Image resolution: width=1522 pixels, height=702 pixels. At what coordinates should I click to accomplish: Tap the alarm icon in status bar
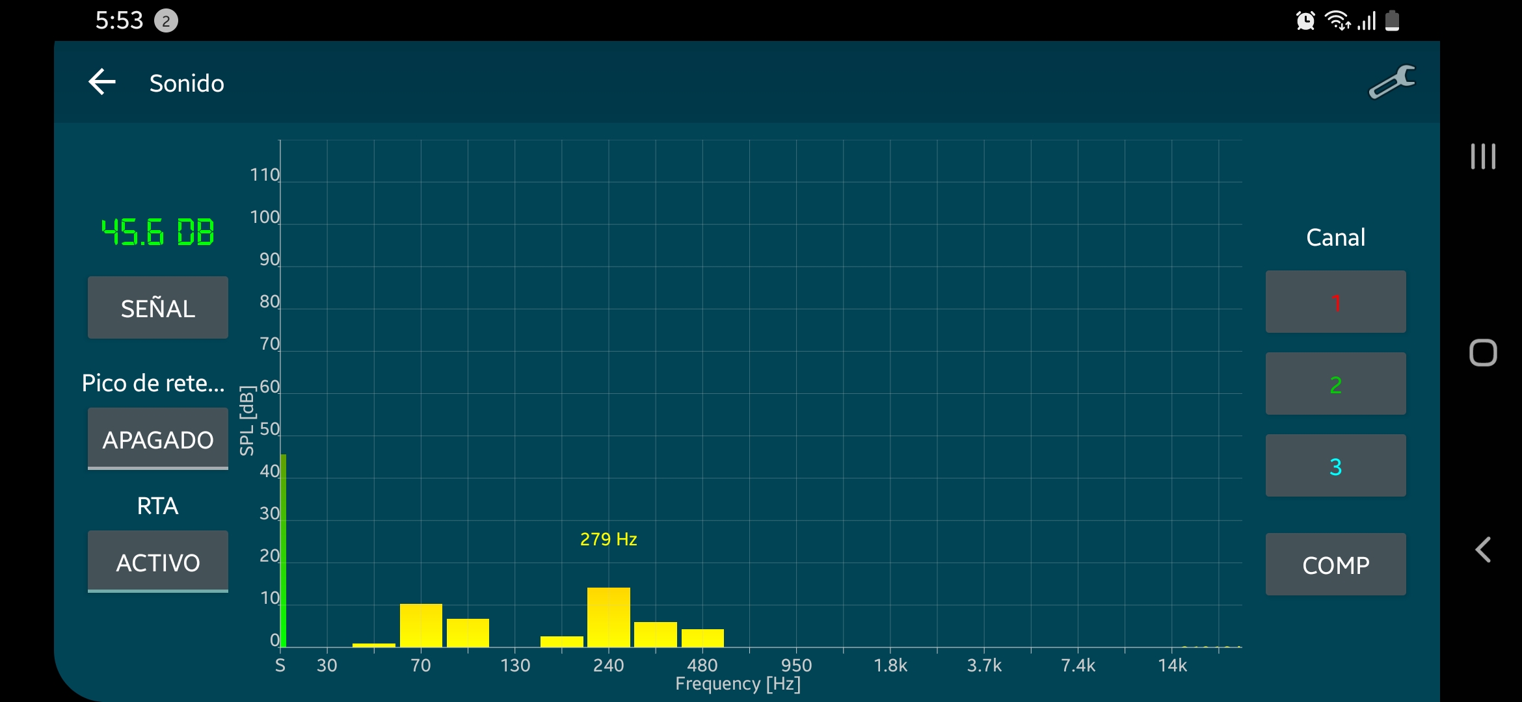point(1305,21)
